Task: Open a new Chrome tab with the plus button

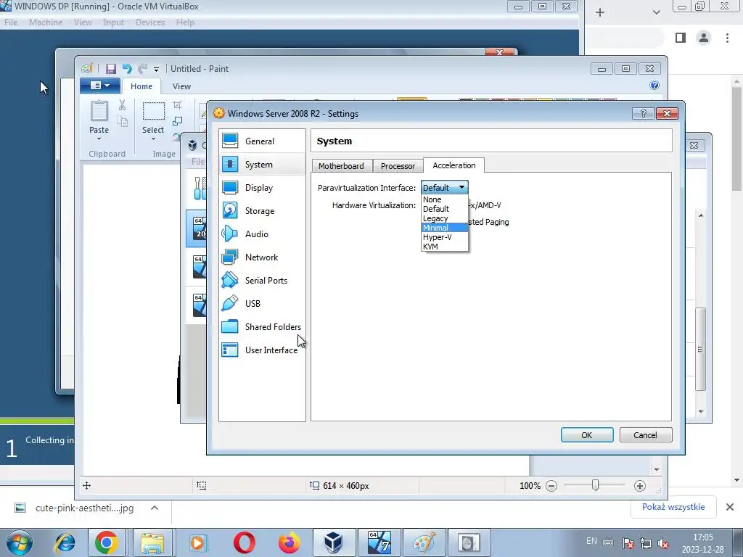Action: (x=600, y=12)
